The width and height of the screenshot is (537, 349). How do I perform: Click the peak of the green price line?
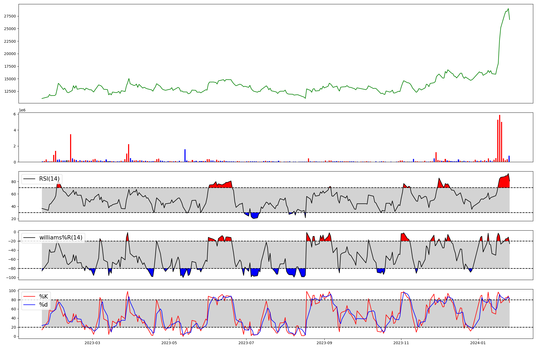click(x=508, y=9)
